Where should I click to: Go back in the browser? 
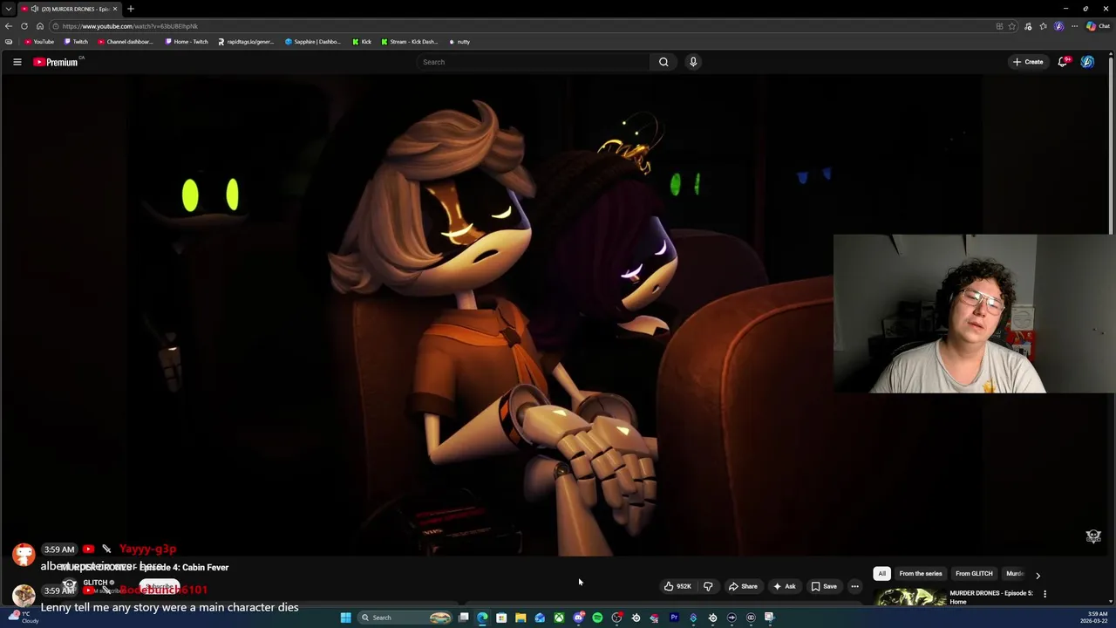(x=9, y=26)
